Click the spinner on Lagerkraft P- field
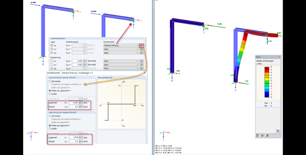Viewport: 306px width, 155px height. click(80, 137)
